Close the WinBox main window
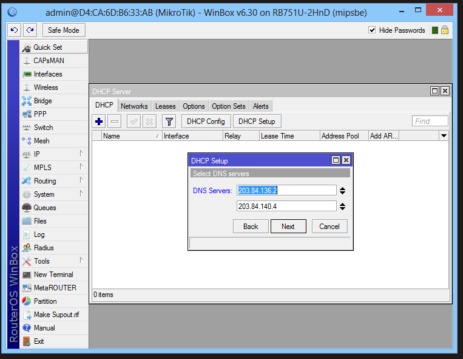463x359 pixels. coord(440,10)
